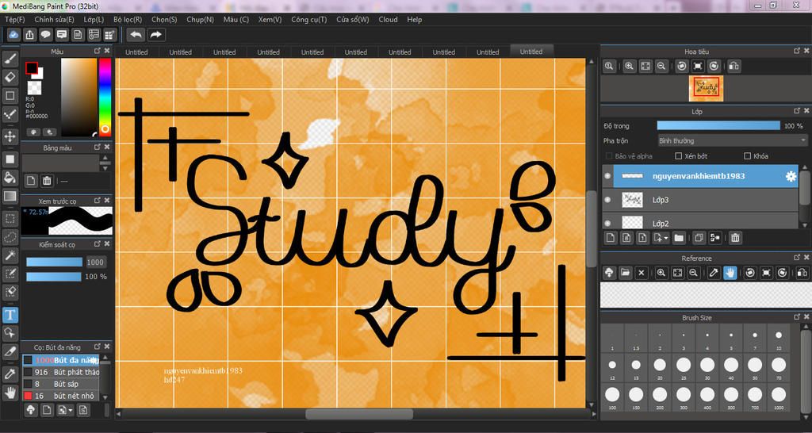Select the Lasso tool
This screenshot has width=812, height=433.
click(10, 236)
